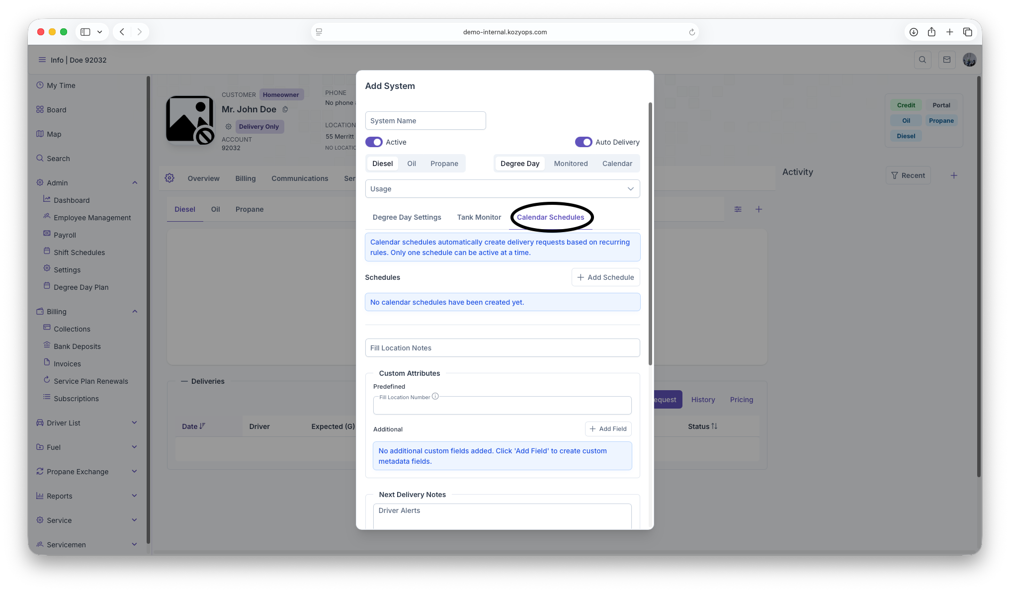Click the System Name input field

pyautogui.click(x=425, y=121)
